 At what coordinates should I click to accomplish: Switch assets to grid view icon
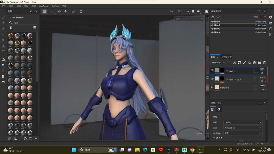pyautogui.click(x=35, y=28)
